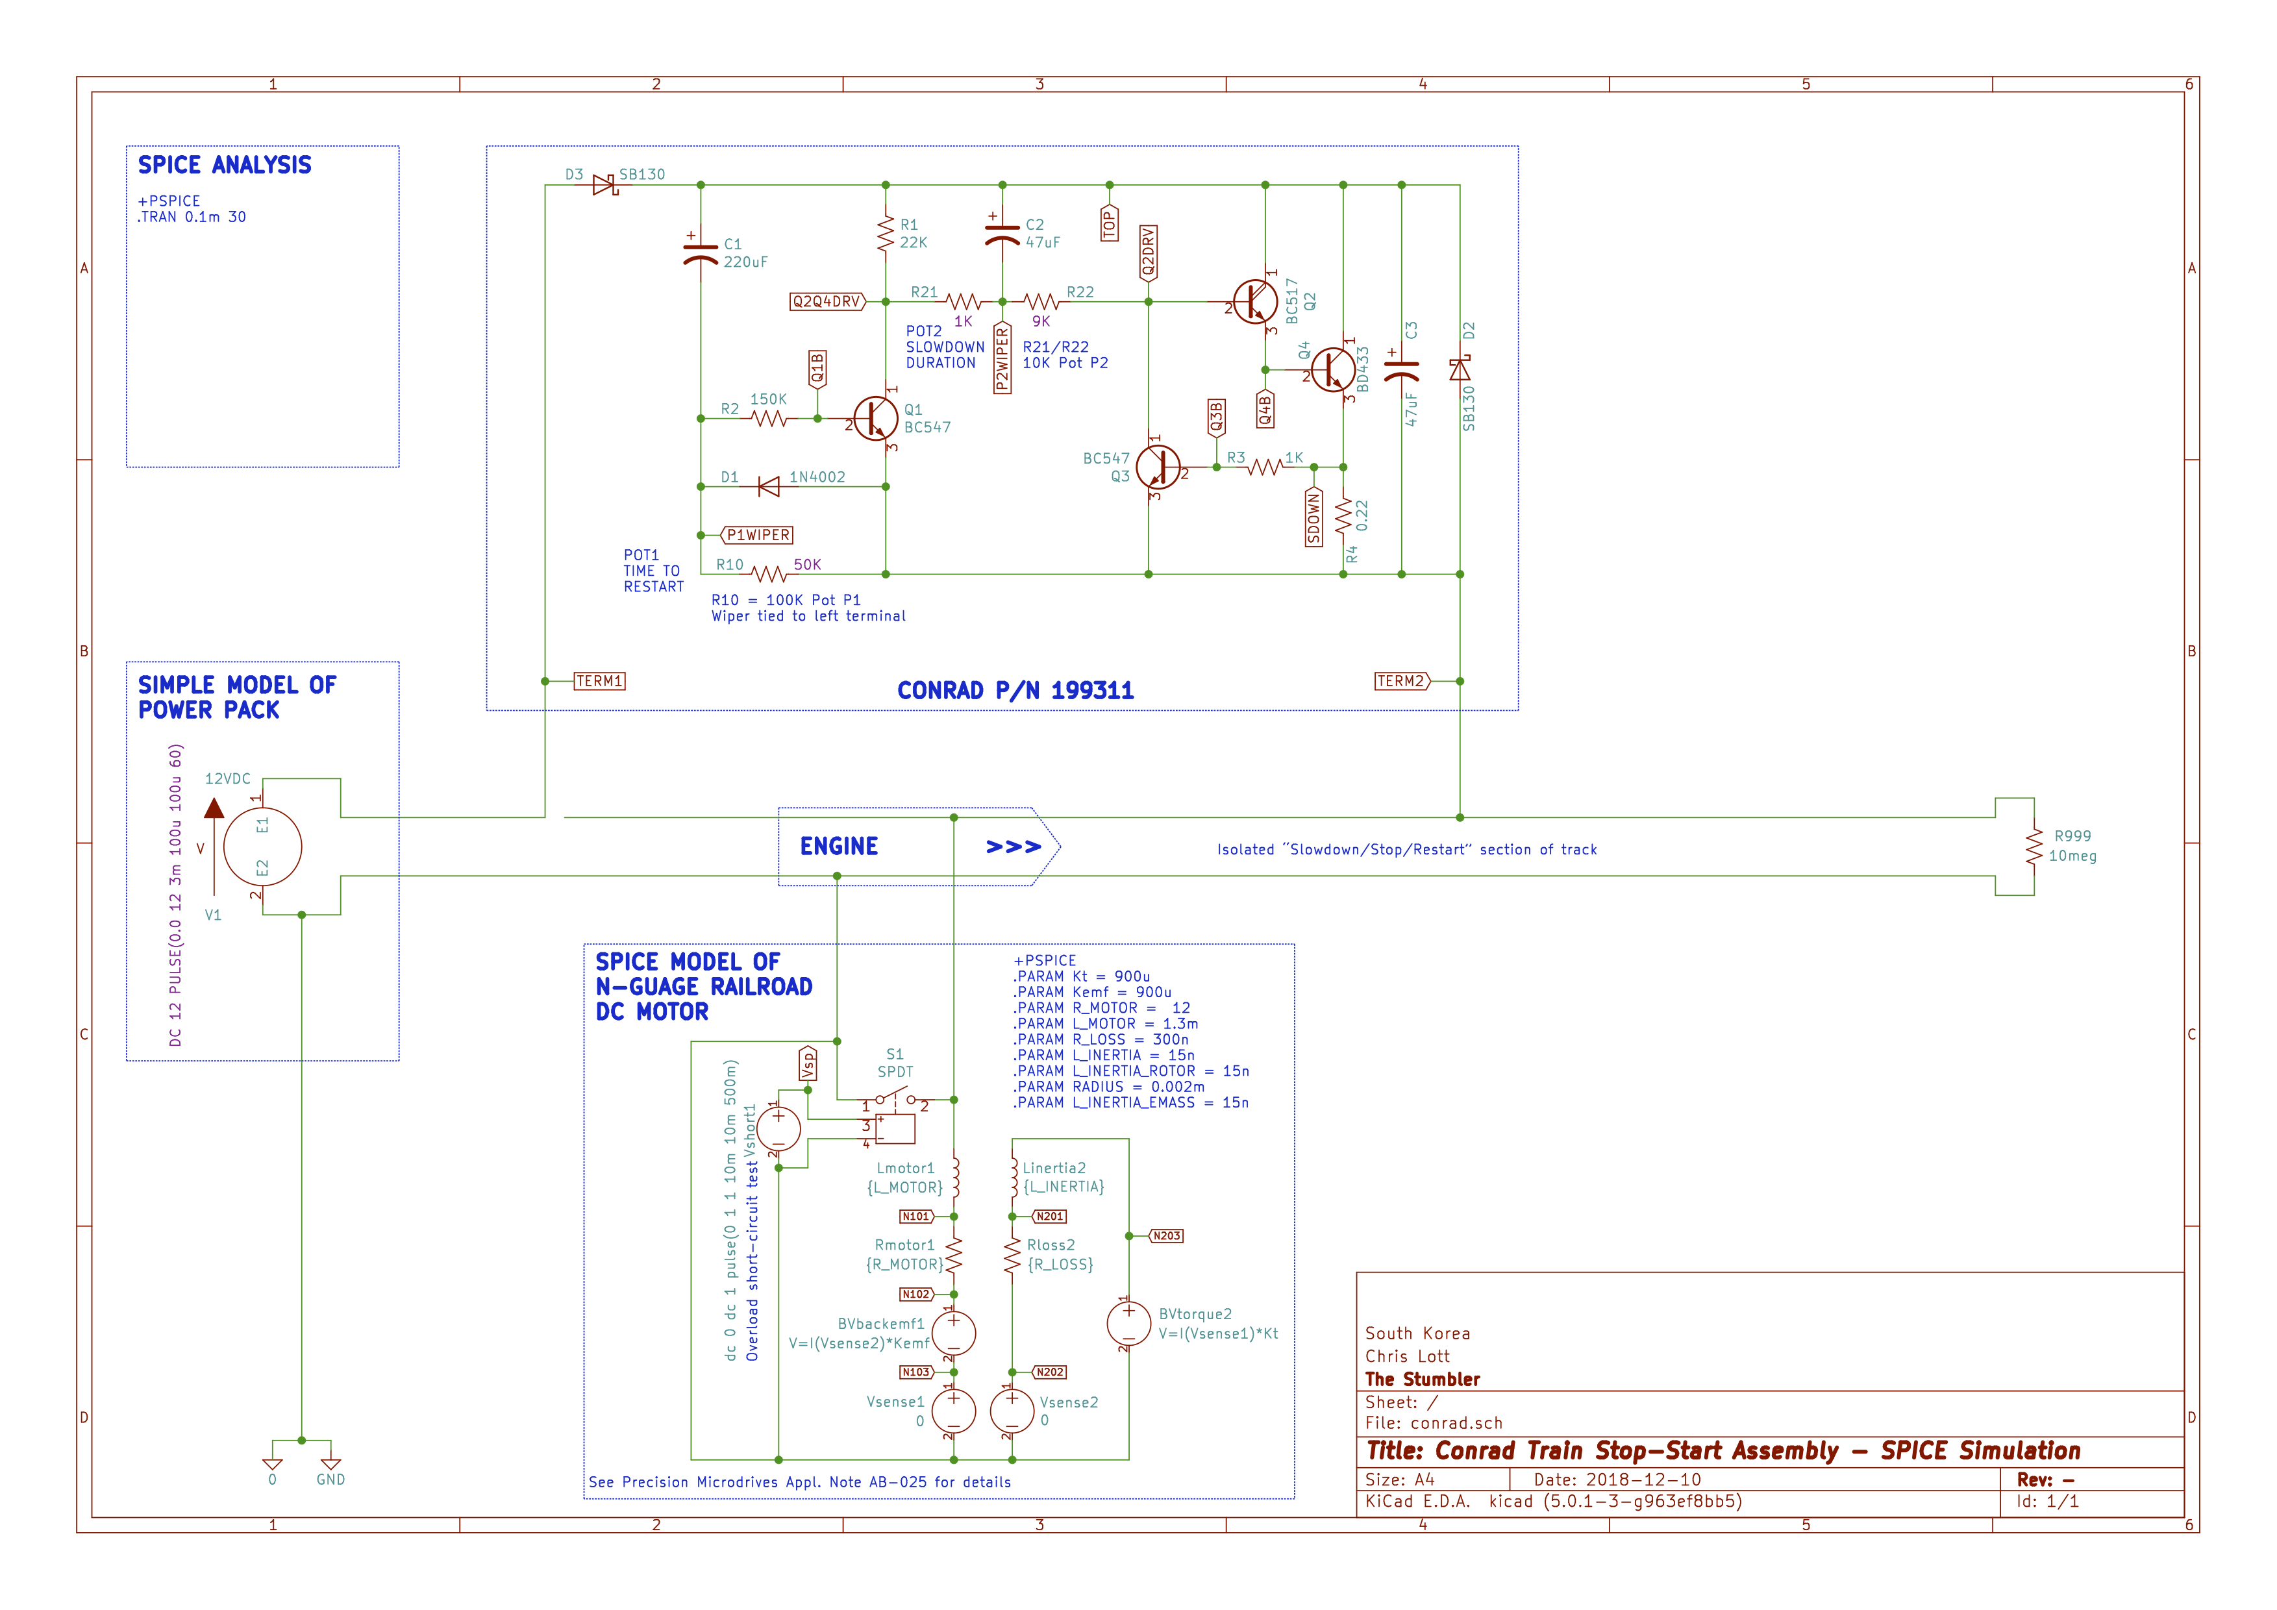Select resistor R21 1K symbol
Viewport: 2277px width, 1610px height.
coord(963,301)
